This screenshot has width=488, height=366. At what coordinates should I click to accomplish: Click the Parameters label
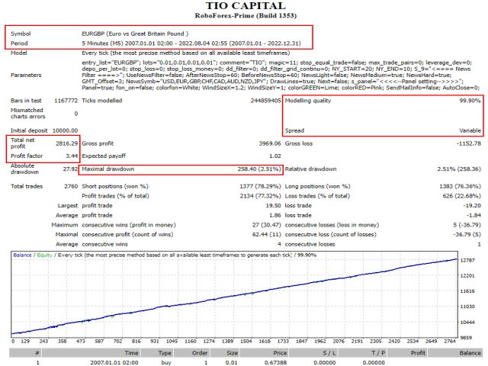pos(26,75)
